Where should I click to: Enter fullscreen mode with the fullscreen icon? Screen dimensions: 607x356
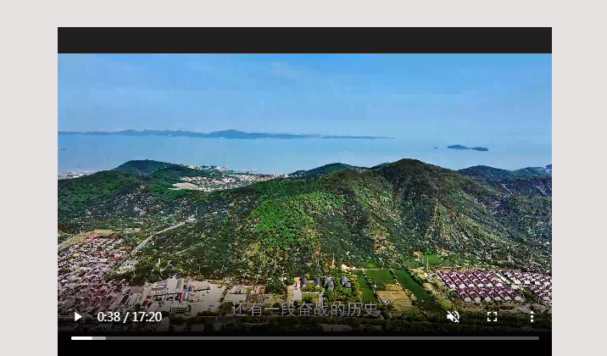point(492,316)
